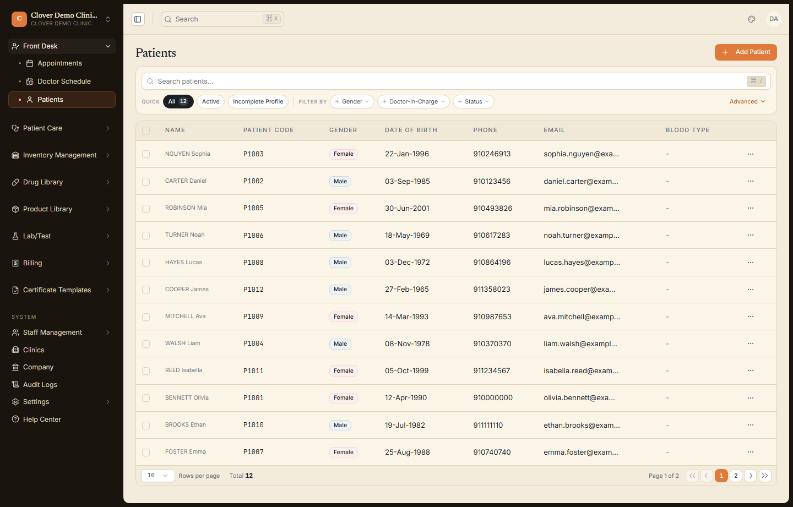Open Audit Logs in the sidebar
The height and width of the screenshot is (507, 793).
pos(62,385)
